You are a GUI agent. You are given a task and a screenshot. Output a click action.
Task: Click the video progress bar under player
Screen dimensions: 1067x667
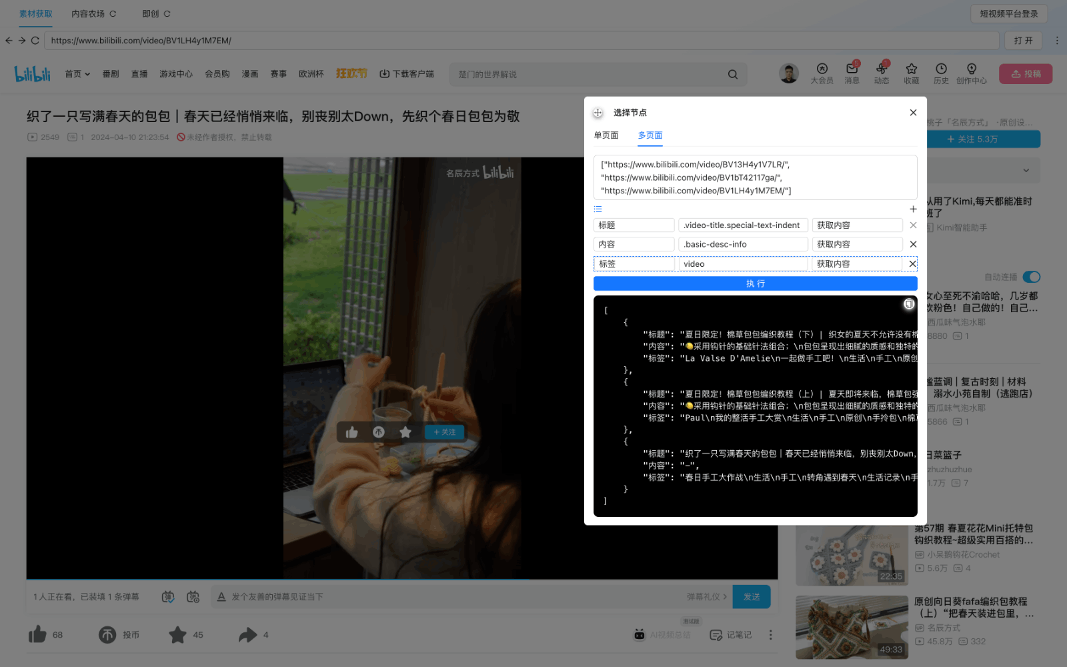tap(401, 579)
